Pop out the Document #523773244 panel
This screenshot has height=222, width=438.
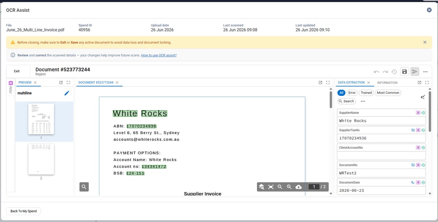(320, 82)
